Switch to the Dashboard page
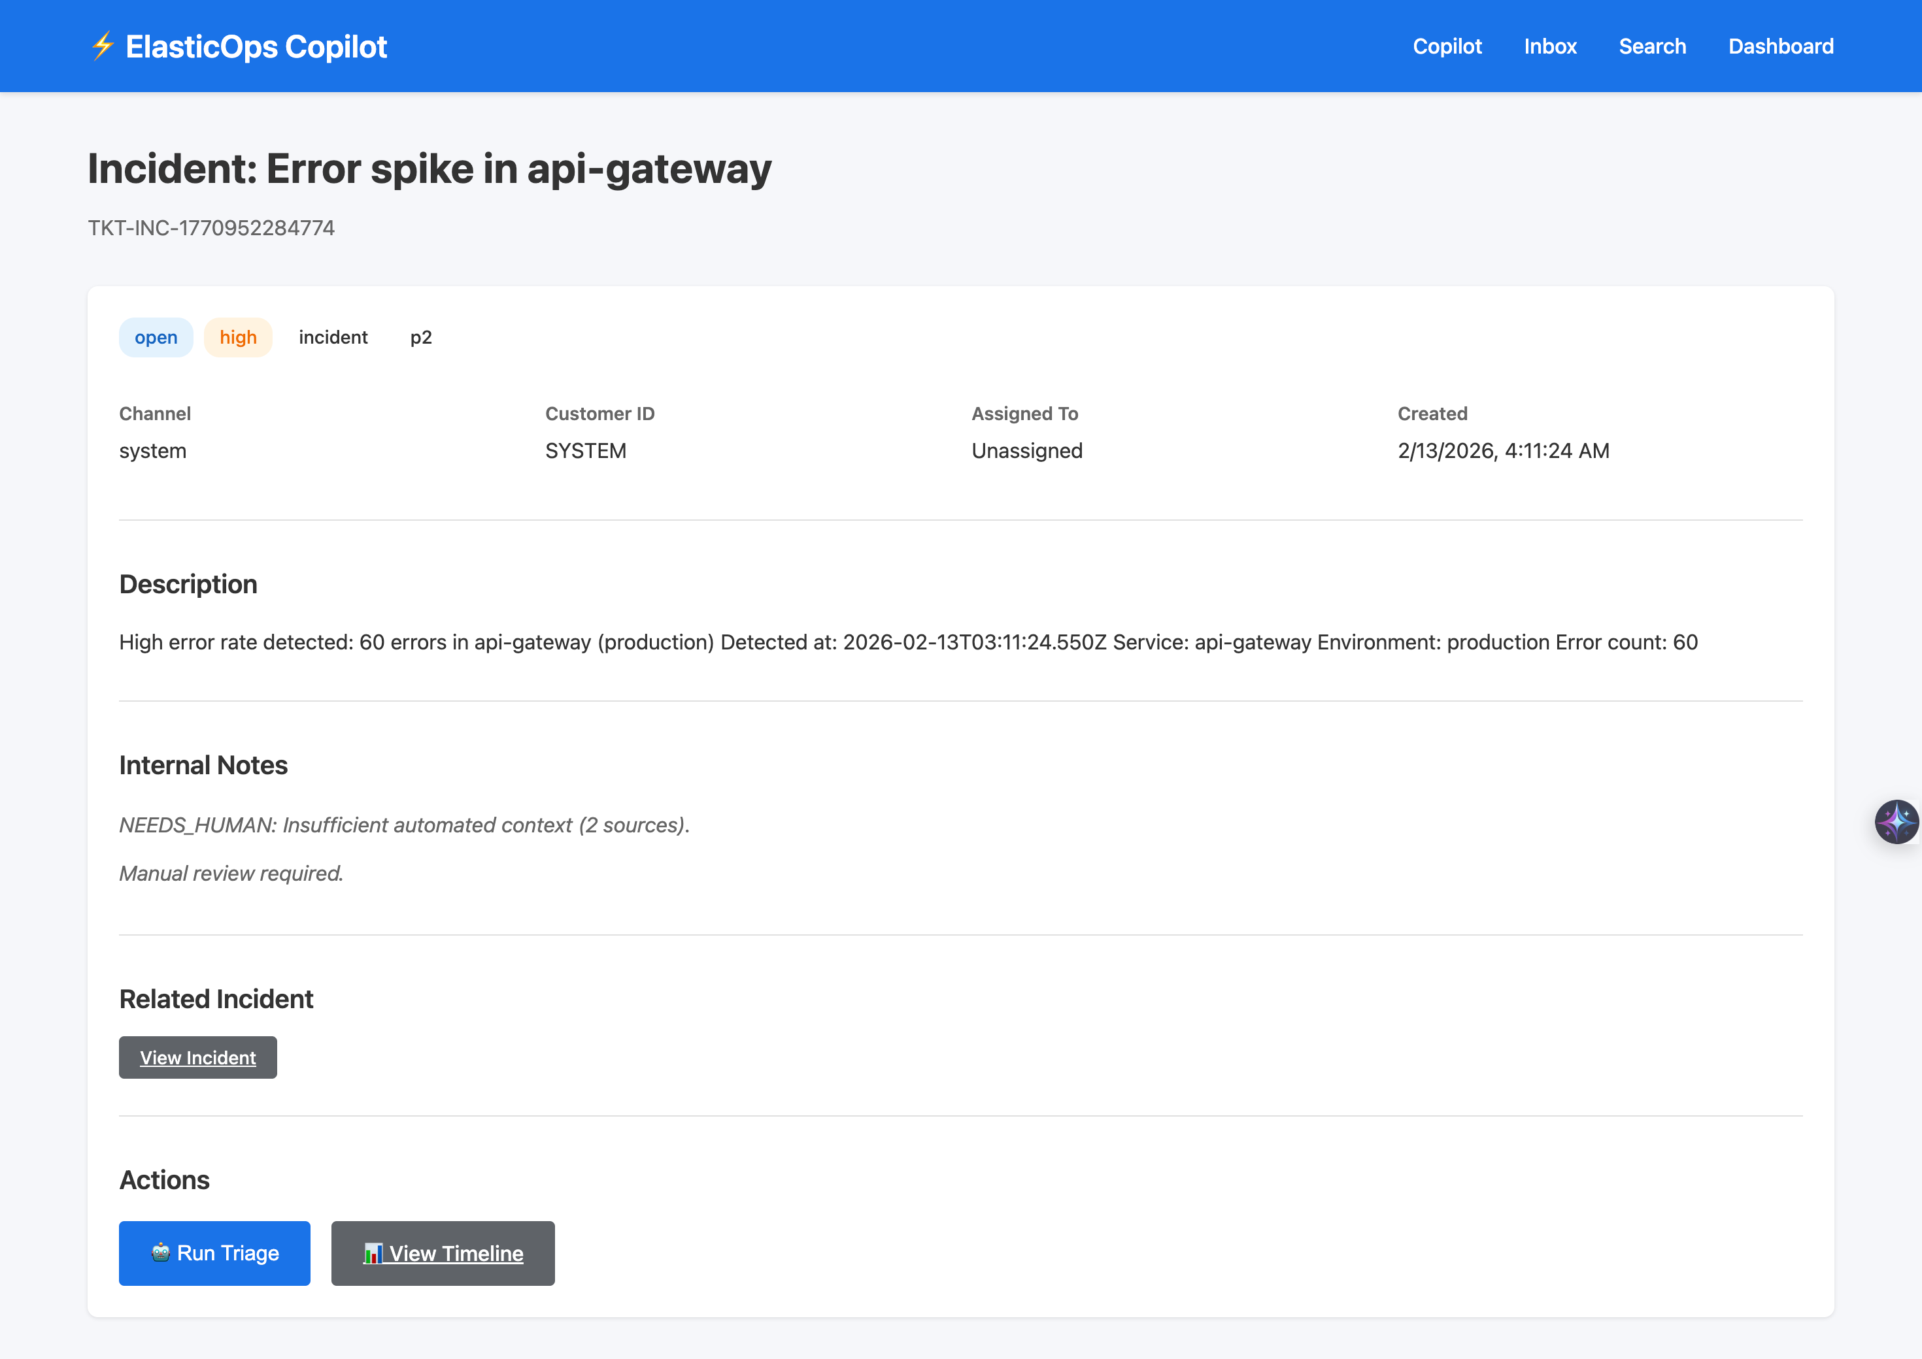 (x=1781, y=46)
